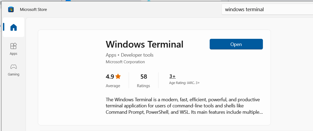Click the "Age Rating: IARC. 3+" text
The image size is (313, 131).
click(184, 83)
